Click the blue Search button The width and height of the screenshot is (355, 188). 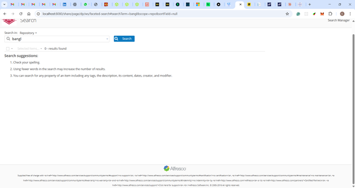pyautogui.click(x=124, y=39)
